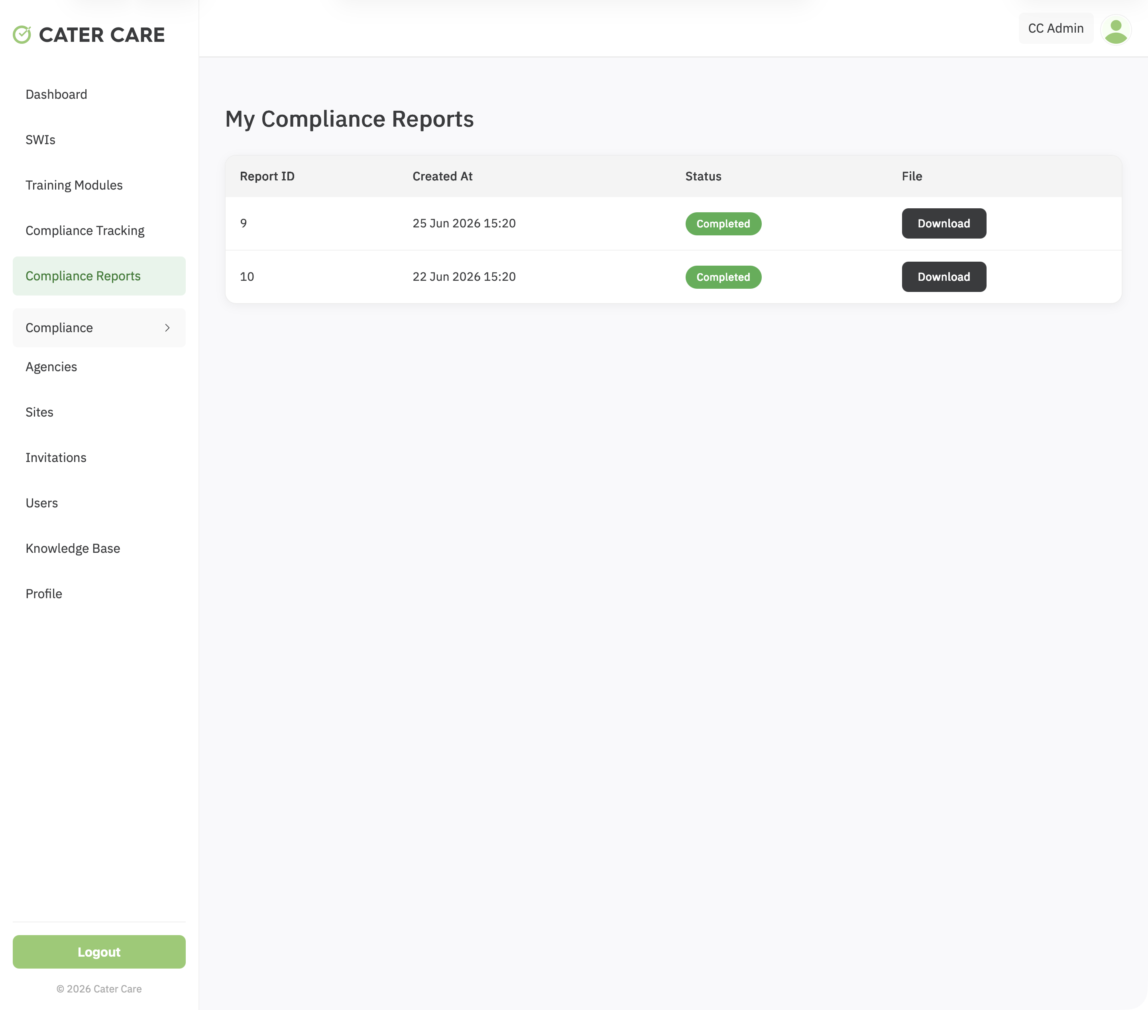The height and width of the screenshot is (1010, 1148).
Task: Select the date 25 Jun 2026 15:20
Action: 464,223
